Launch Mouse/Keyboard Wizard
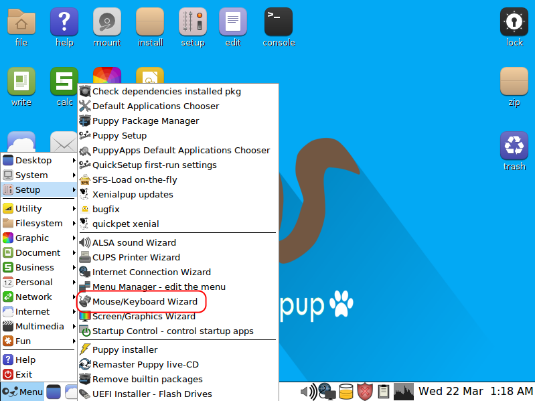This screenshot has height=401, width=535. pos(178,301)
